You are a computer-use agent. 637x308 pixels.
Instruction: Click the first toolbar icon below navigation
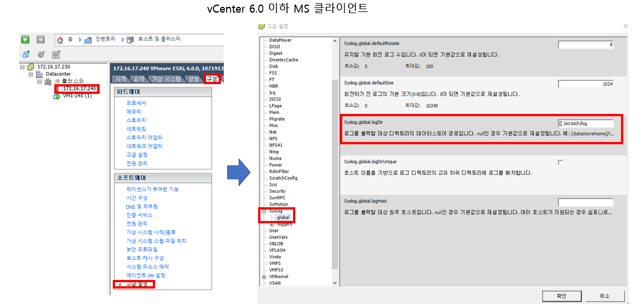pos(26,54)
